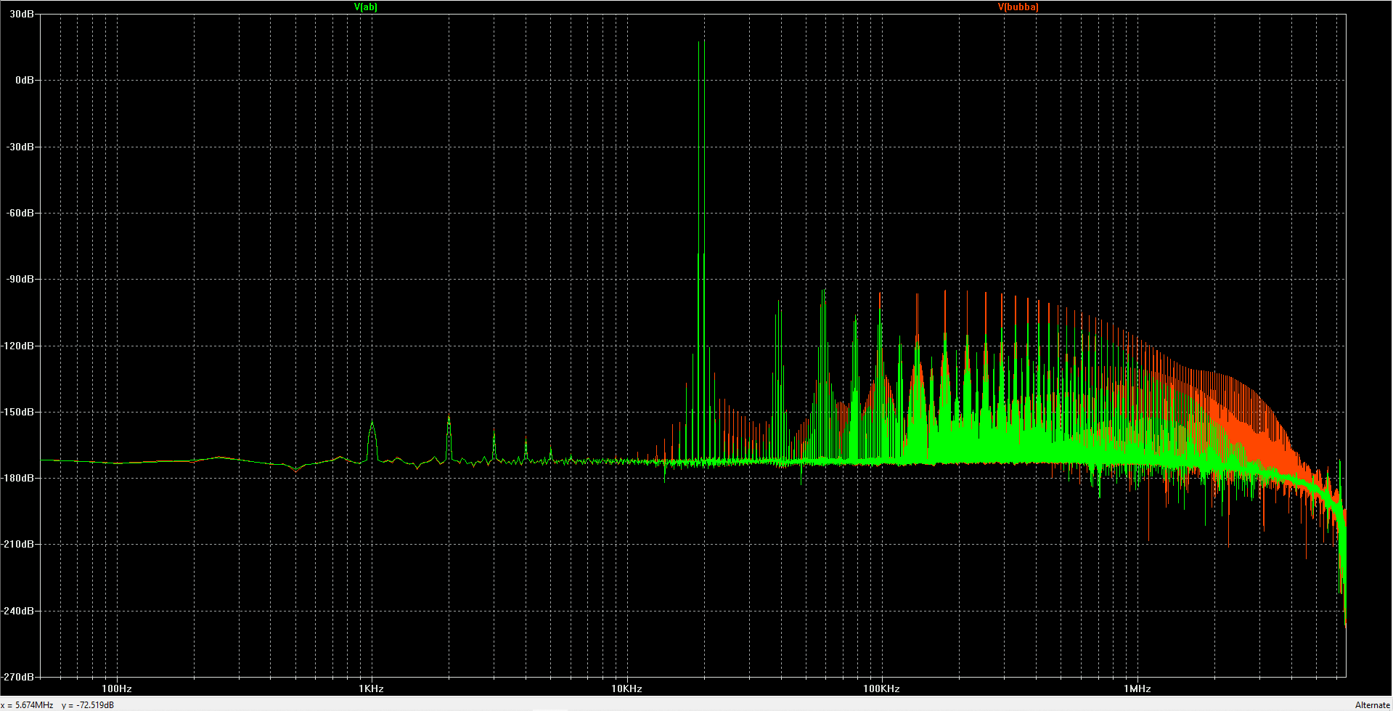This screenshot has height=711, width=1393.
Task: Click the 100KHz frequency axis label
Action: coord(882,688)
